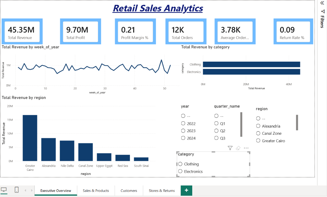Image resolution: width=327 pixels, height=197 pixels.
Task: Click the Upper Egypt revenue bar
Action: click(104, 157)
